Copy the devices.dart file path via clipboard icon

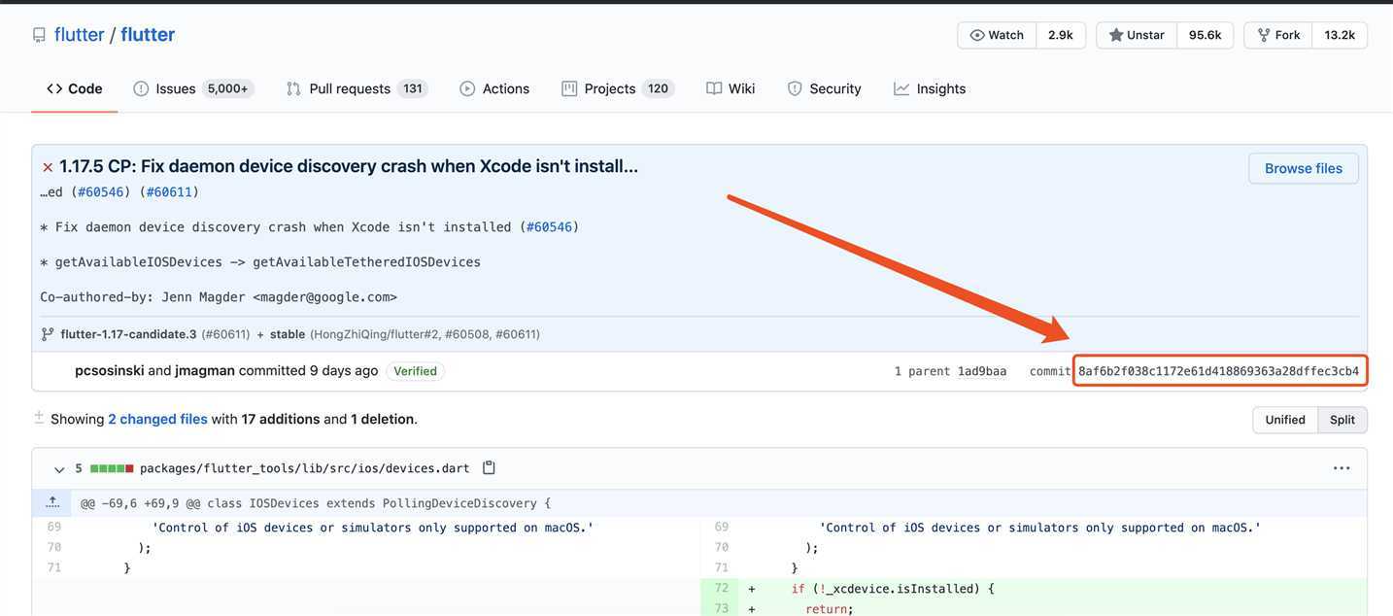coord(489,467)
